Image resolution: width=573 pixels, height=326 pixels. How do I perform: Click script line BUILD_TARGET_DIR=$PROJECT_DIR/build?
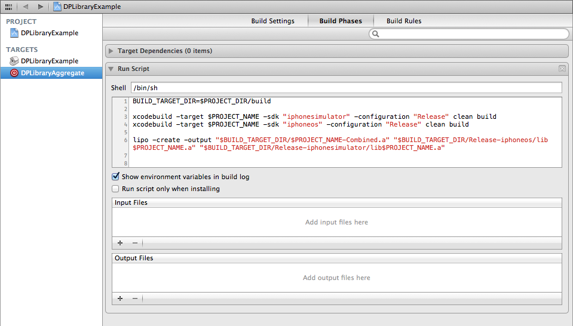(x=202, y=101)
